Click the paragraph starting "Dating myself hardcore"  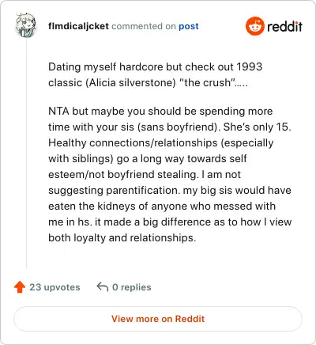tap(156, 74)
